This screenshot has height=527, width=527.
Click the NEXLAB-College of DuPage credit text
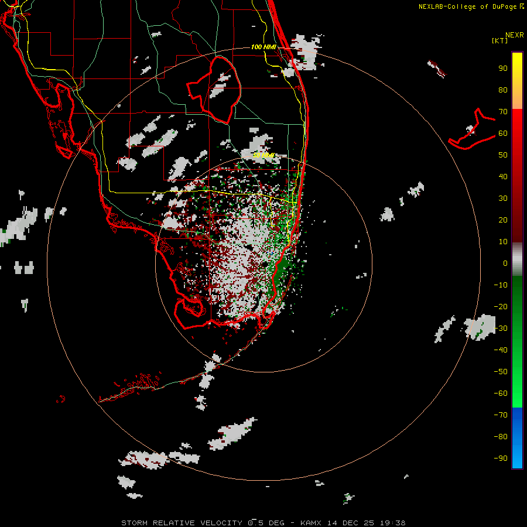[x=471, y=6]
